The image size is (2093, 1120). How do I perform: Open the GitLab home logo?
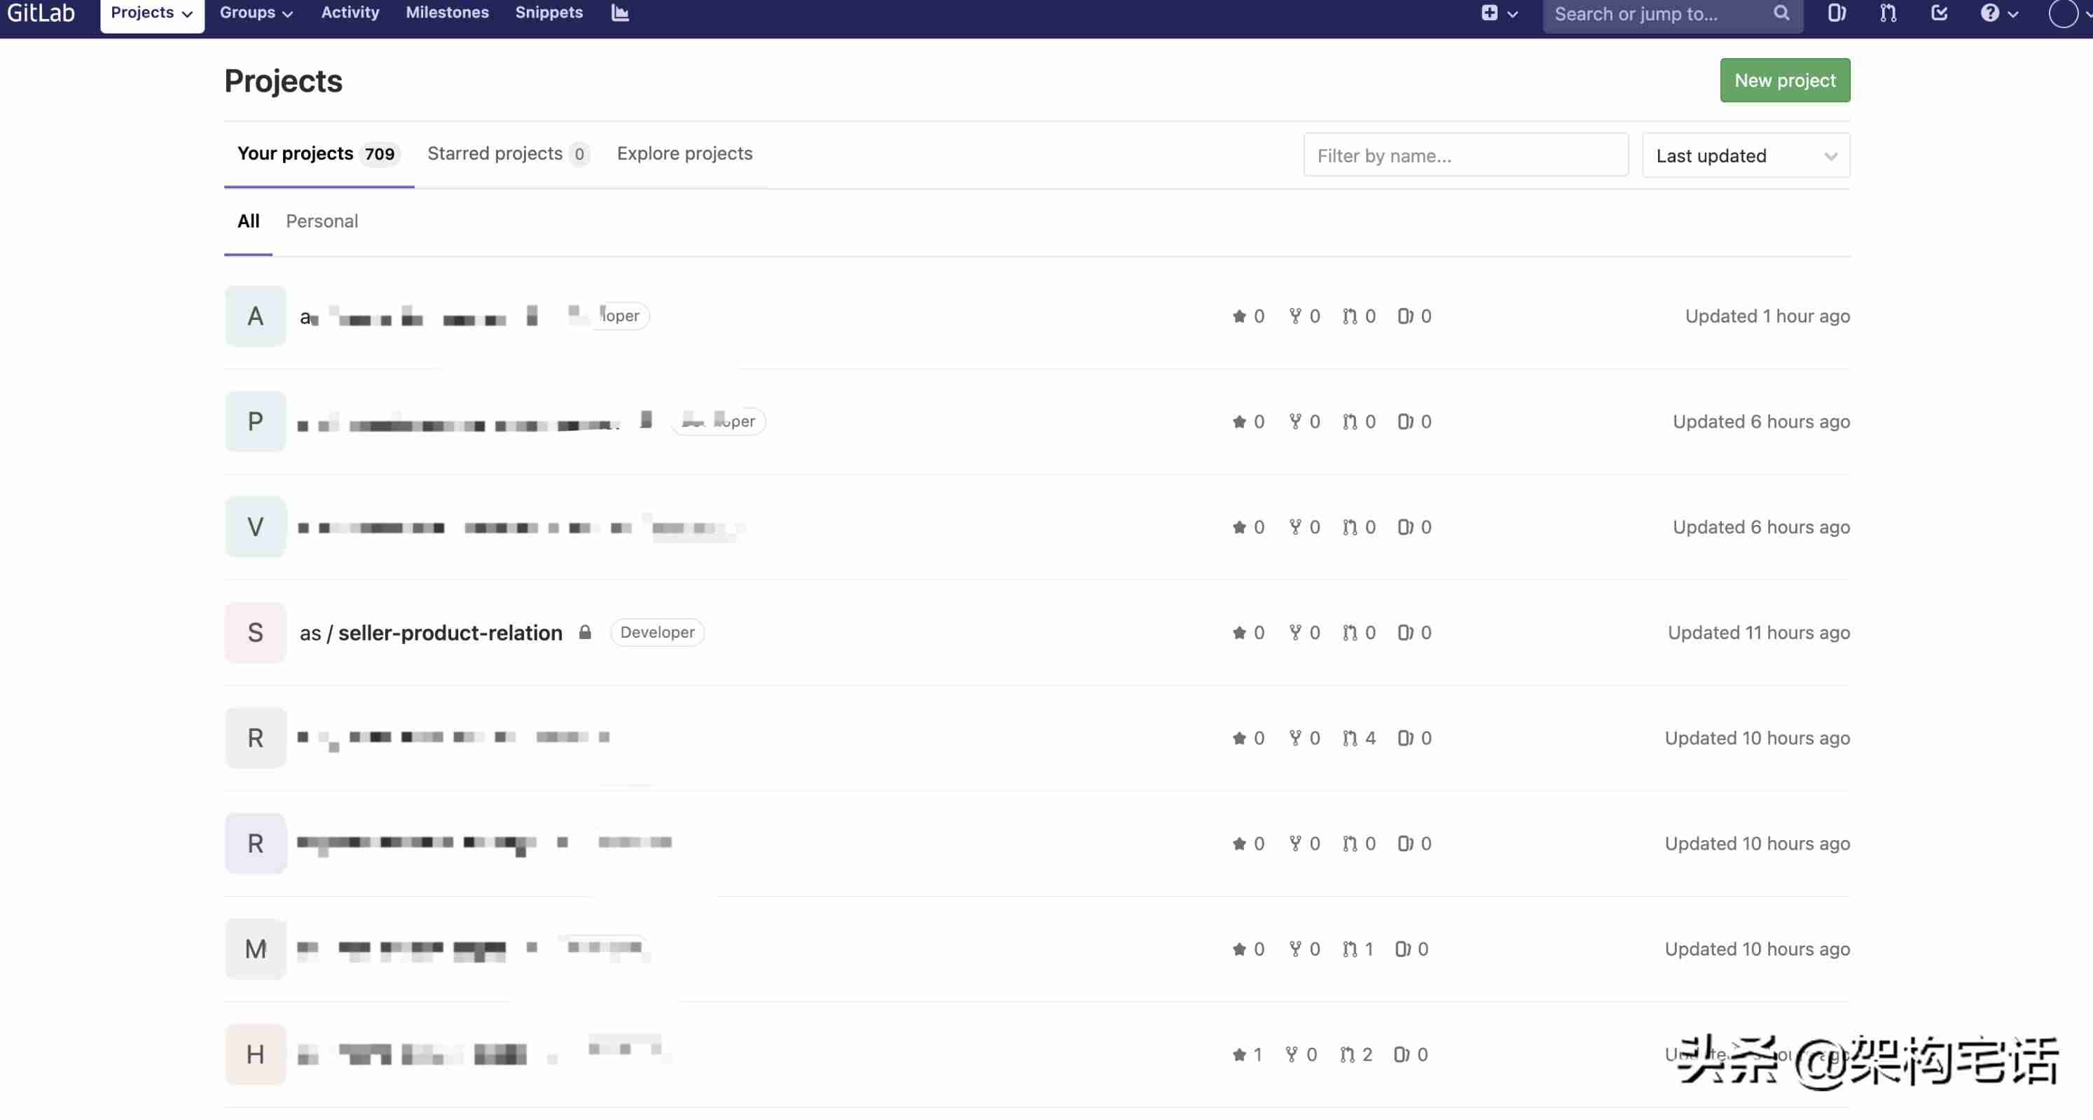pos(41,12)
